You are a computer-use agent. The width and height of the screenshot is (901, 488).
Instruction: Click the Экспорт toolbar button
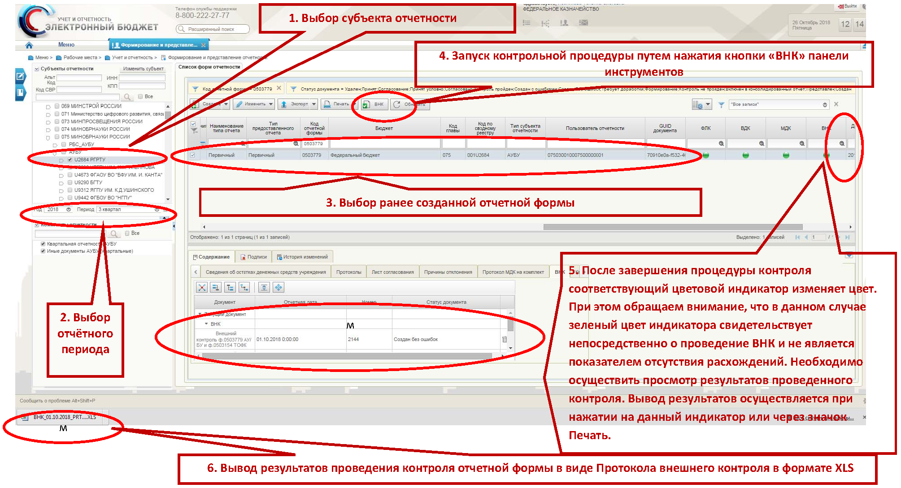click(298, 104)
